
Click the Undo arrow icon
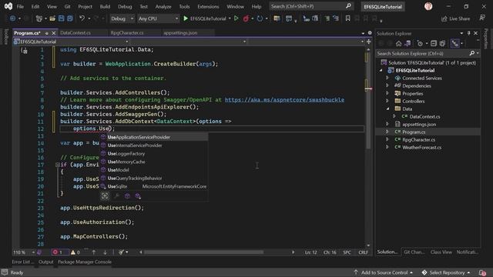[x=82, y=18]
